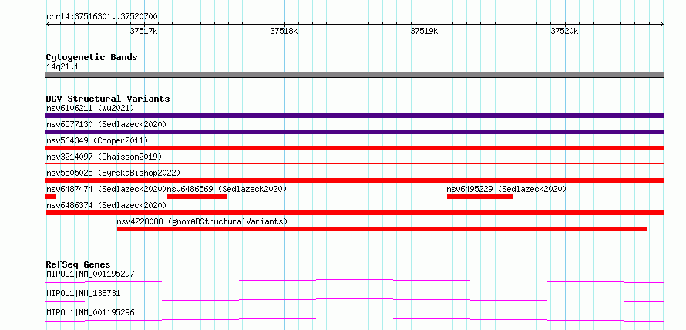Click the 37517k ruler tick label
The height and width of the screenshot is (330, 686).
(143, 31)
